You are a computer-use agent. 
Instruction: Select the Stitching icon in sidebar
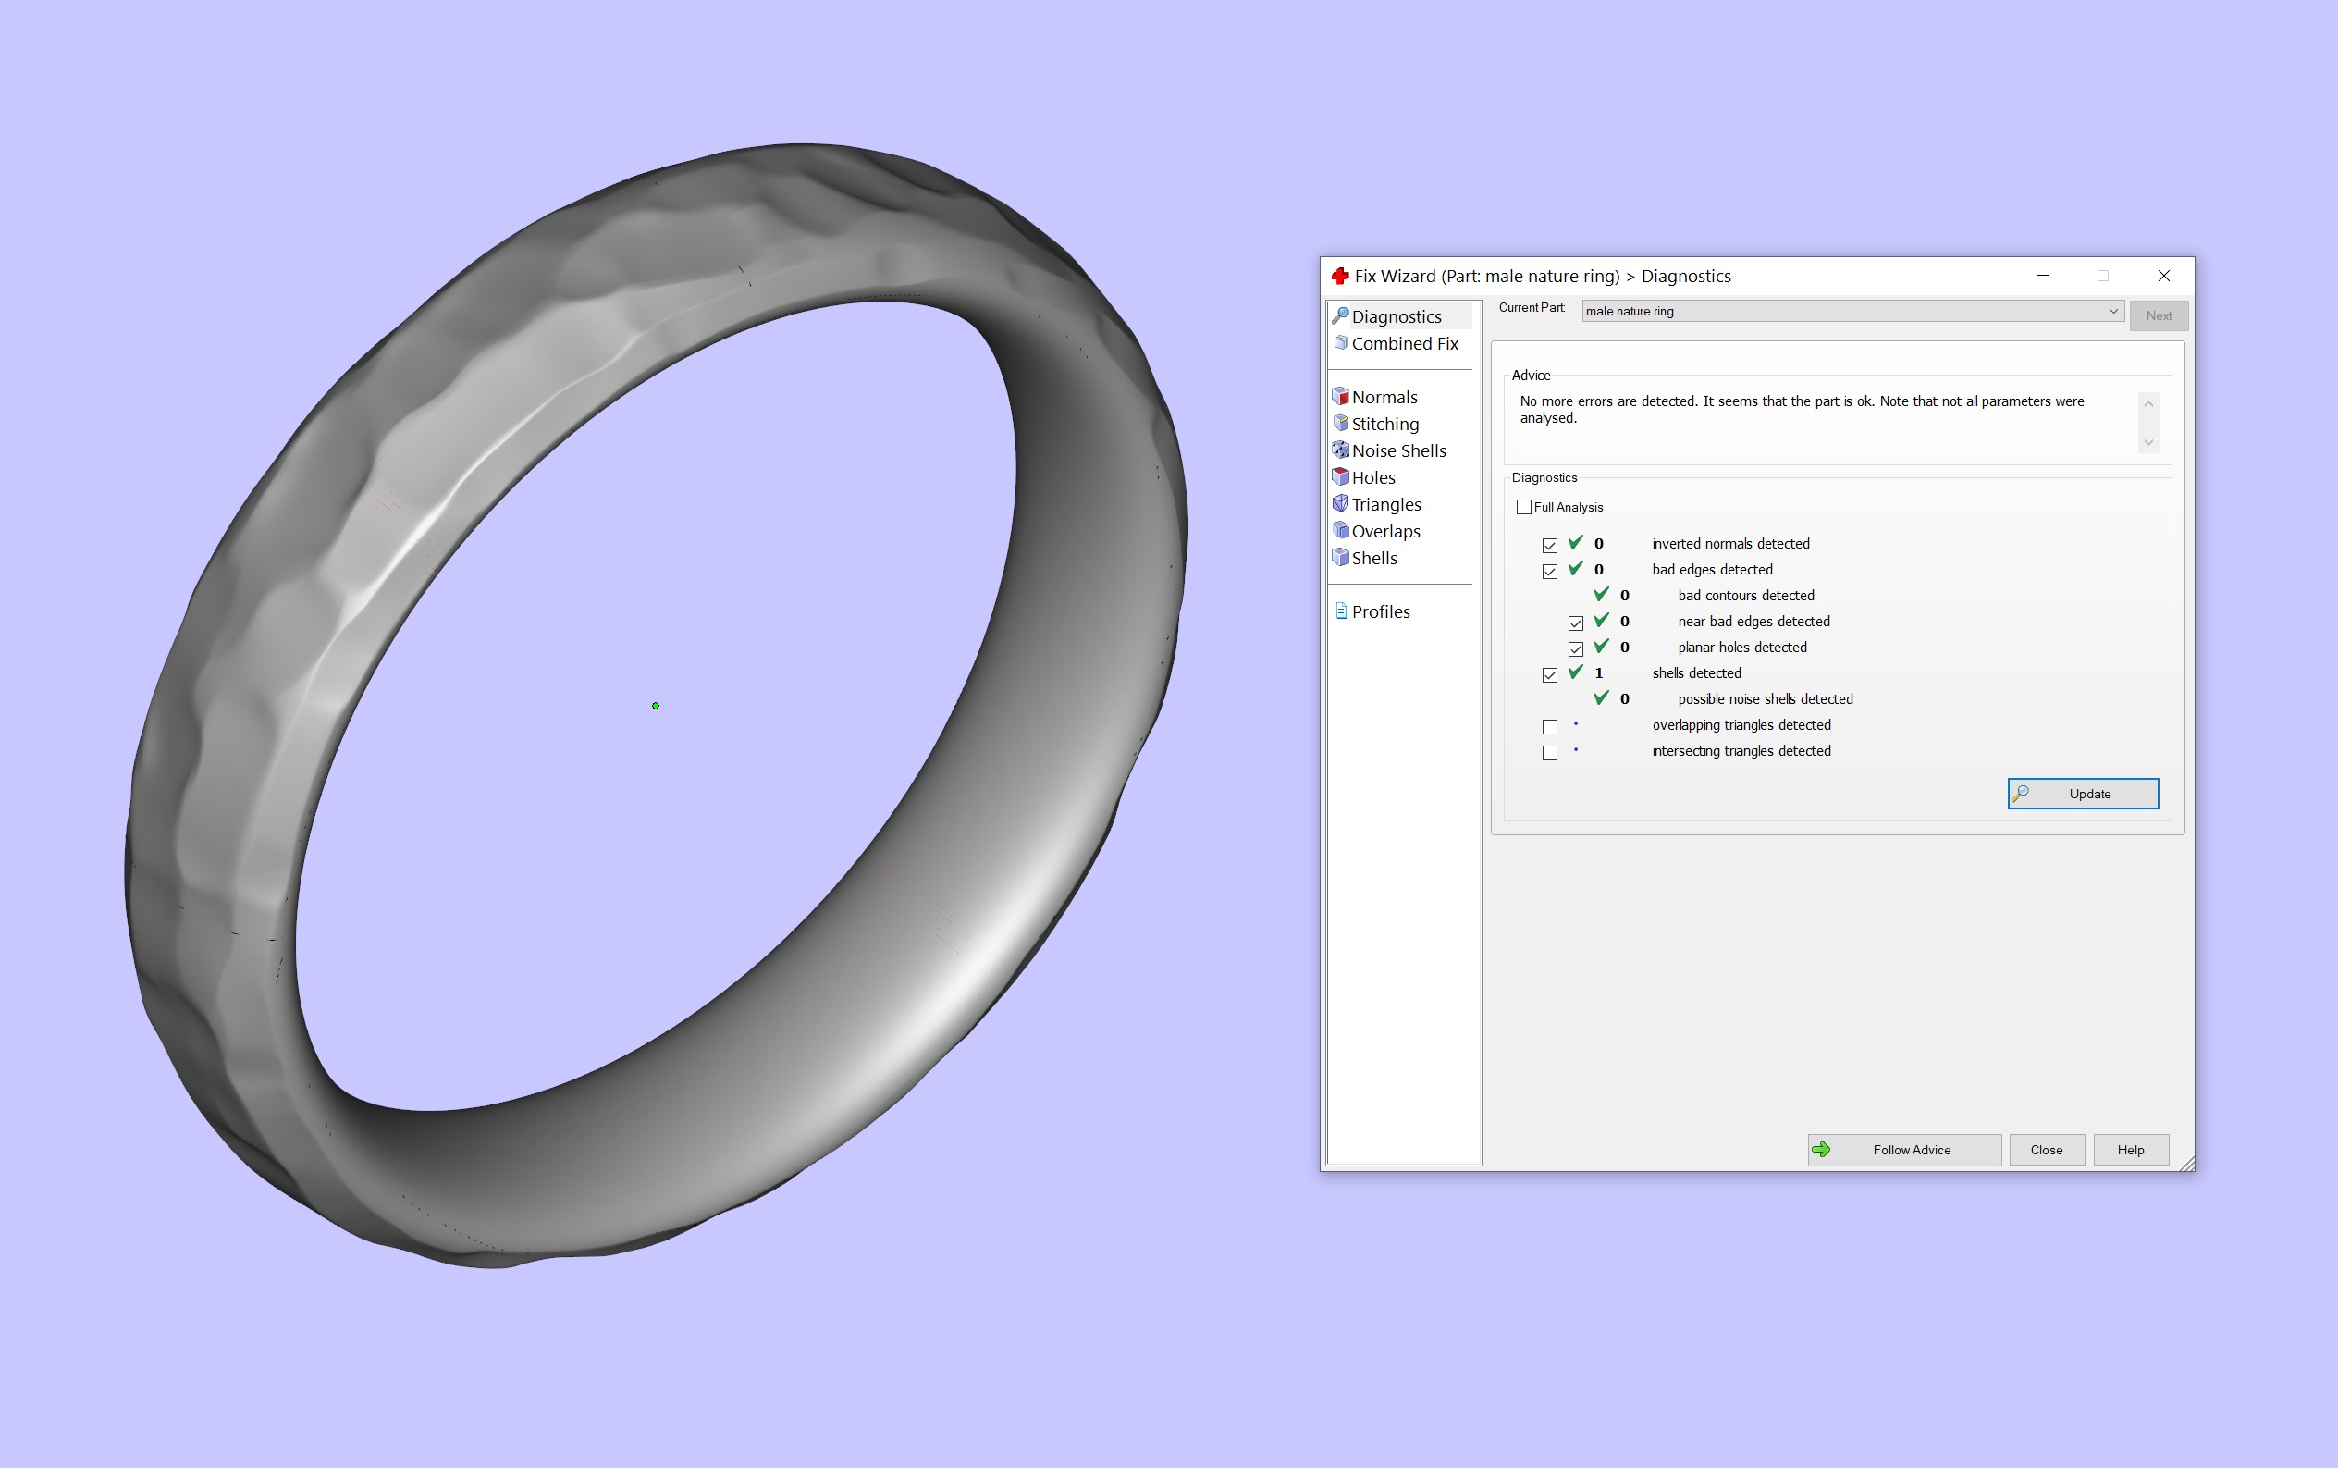[1340, 424]
